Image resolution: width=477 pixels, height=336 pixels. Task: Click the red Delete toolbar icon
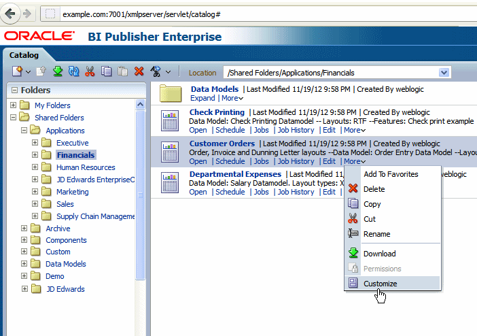[139, 71]
